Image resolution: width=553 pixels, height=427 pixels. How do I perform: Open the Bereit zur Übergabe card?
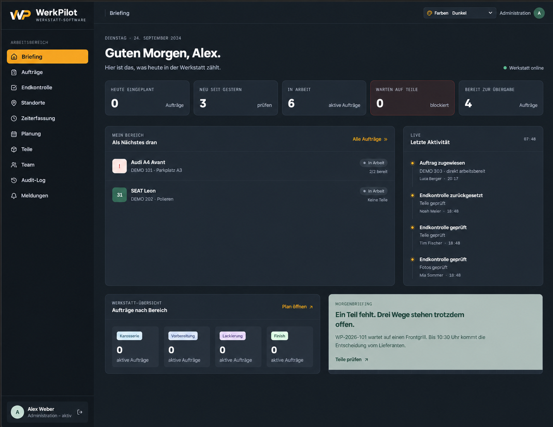point(501,98)
